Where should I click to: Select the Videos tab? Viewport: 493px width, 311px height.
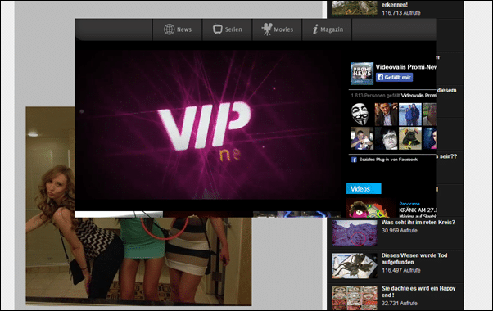point(364,189)
